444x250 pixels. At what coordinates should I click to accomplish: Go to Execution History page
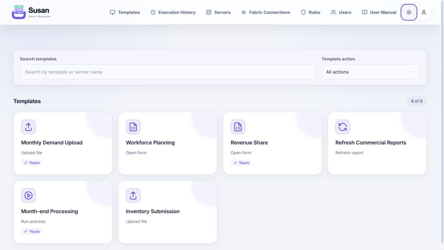(x=173, y=12)
